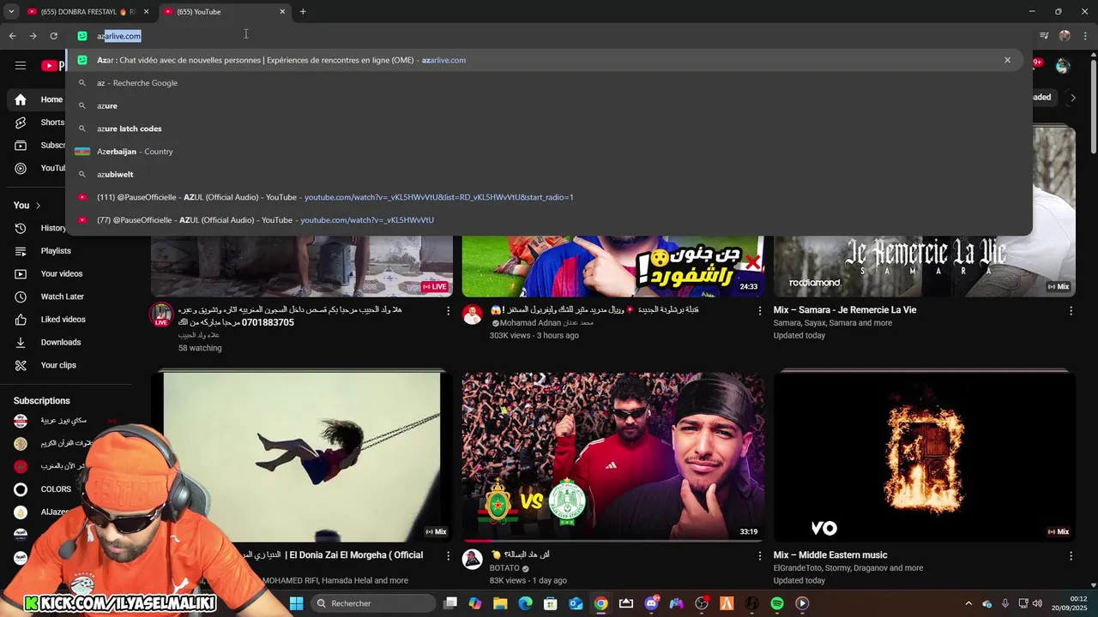Click the Home icon in sidebar
The image size is (1098, 617).
[x=21, y=99]
